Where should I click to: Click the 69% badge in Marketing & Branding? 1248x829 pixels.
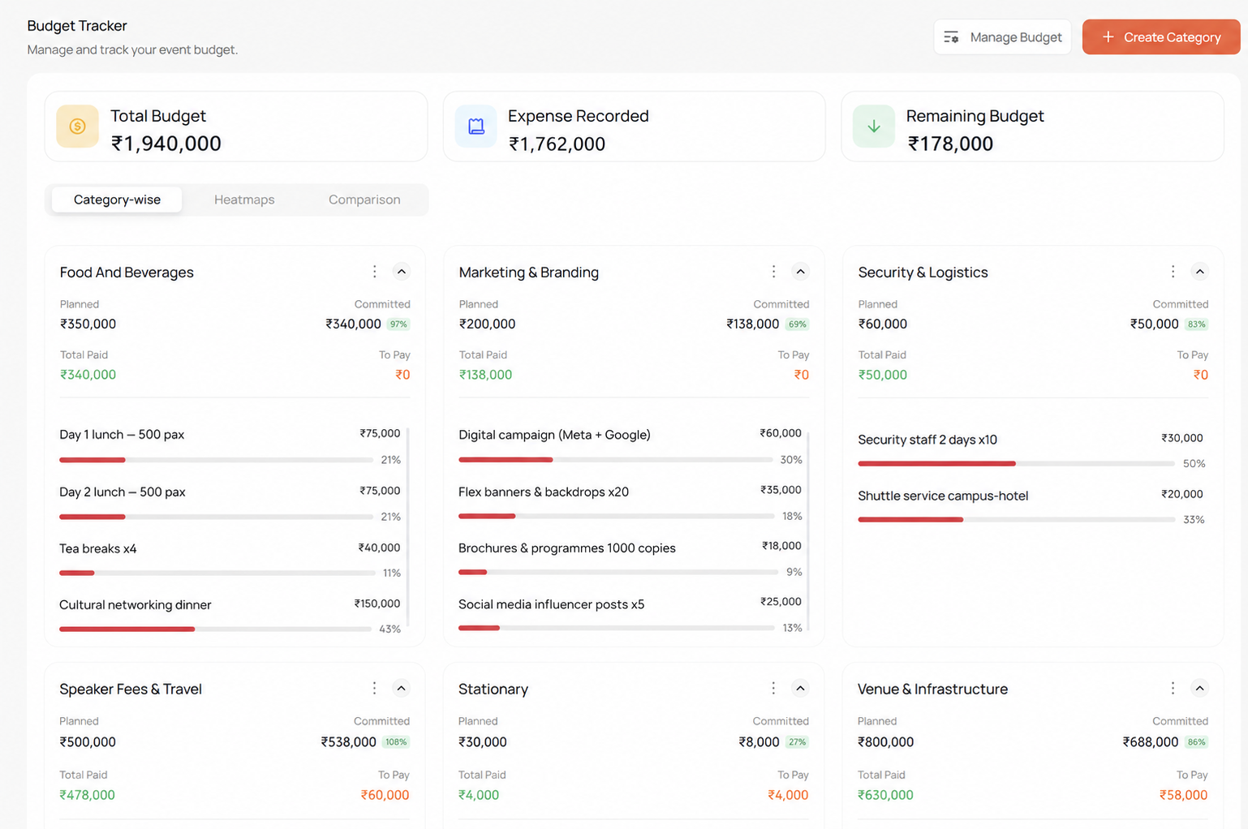point(797,324)
